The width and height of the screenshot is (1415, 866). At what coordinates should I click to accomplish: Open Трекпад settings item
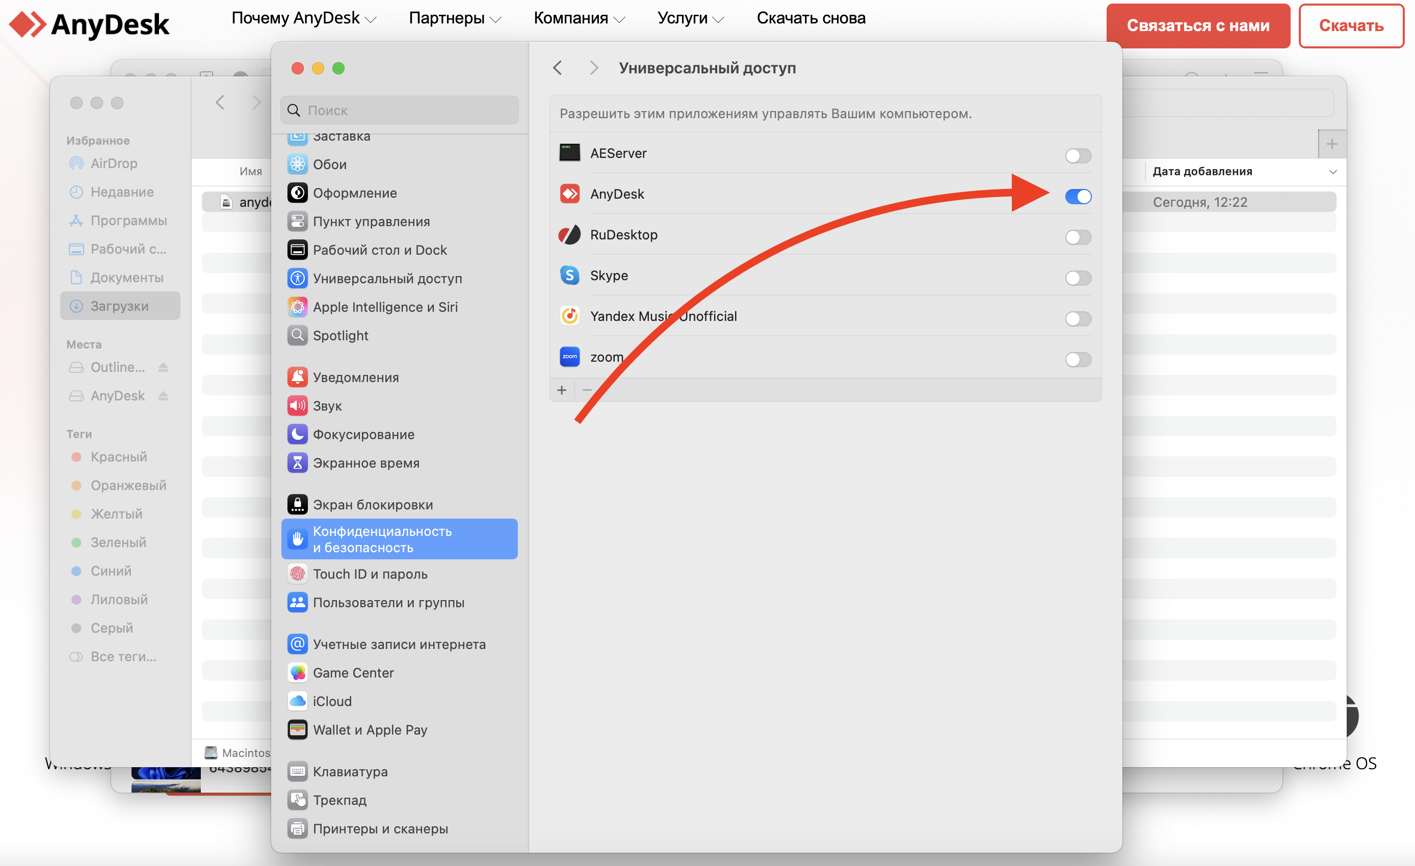399,800
